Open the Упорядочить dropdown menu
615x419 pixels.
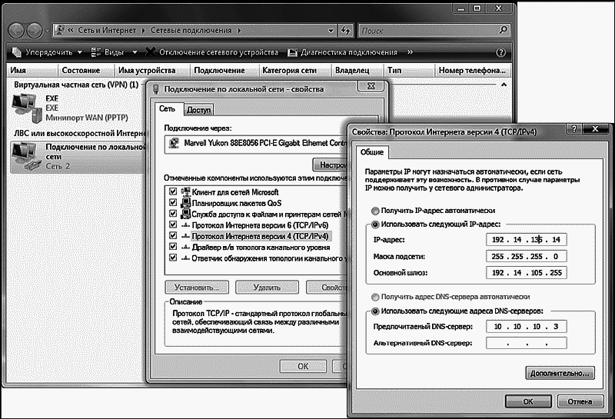tap(45, 52)
